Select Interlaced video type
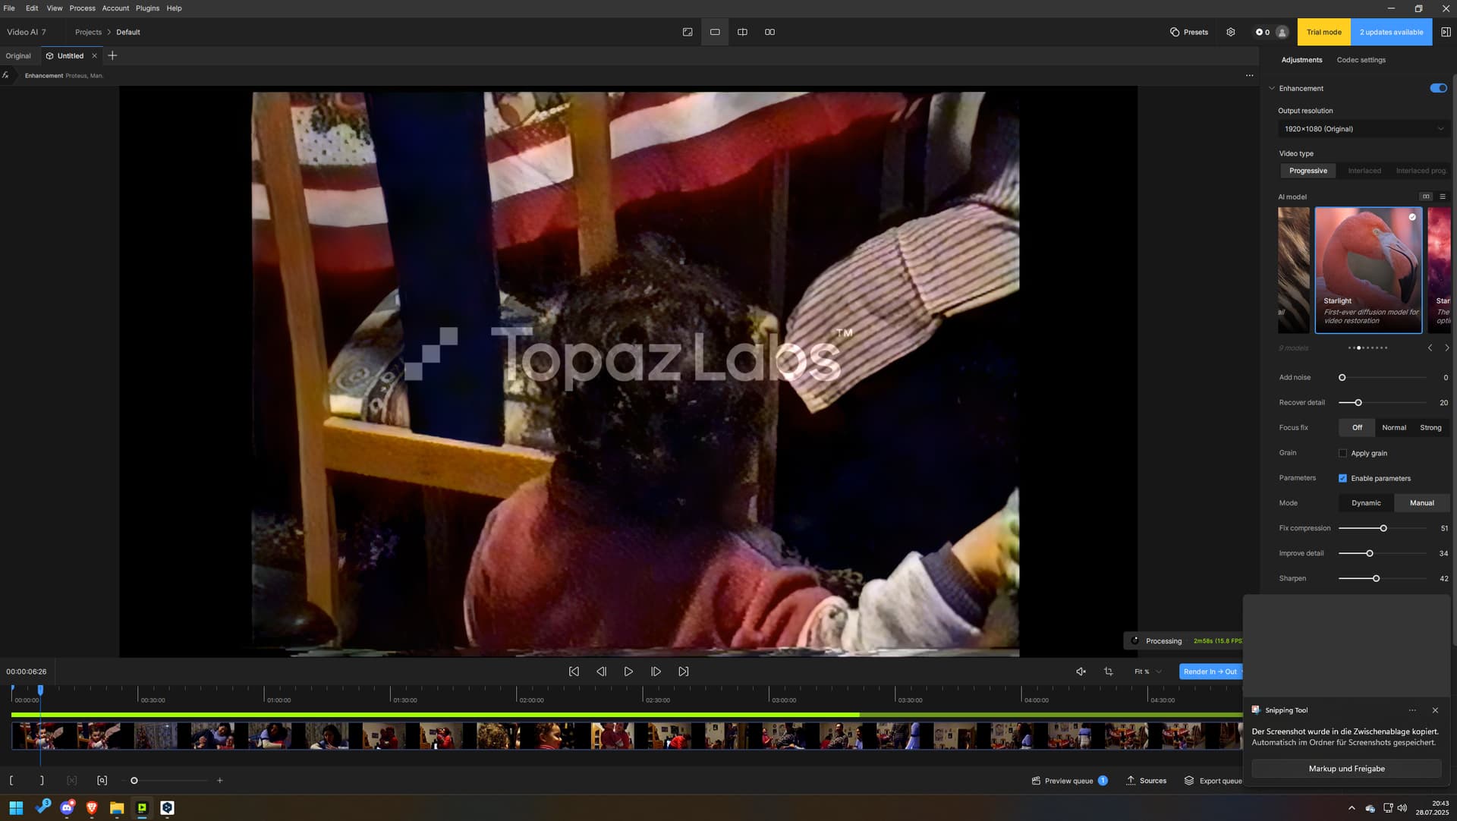This screenshot has width=1457, height=821. coord(1364,171)
